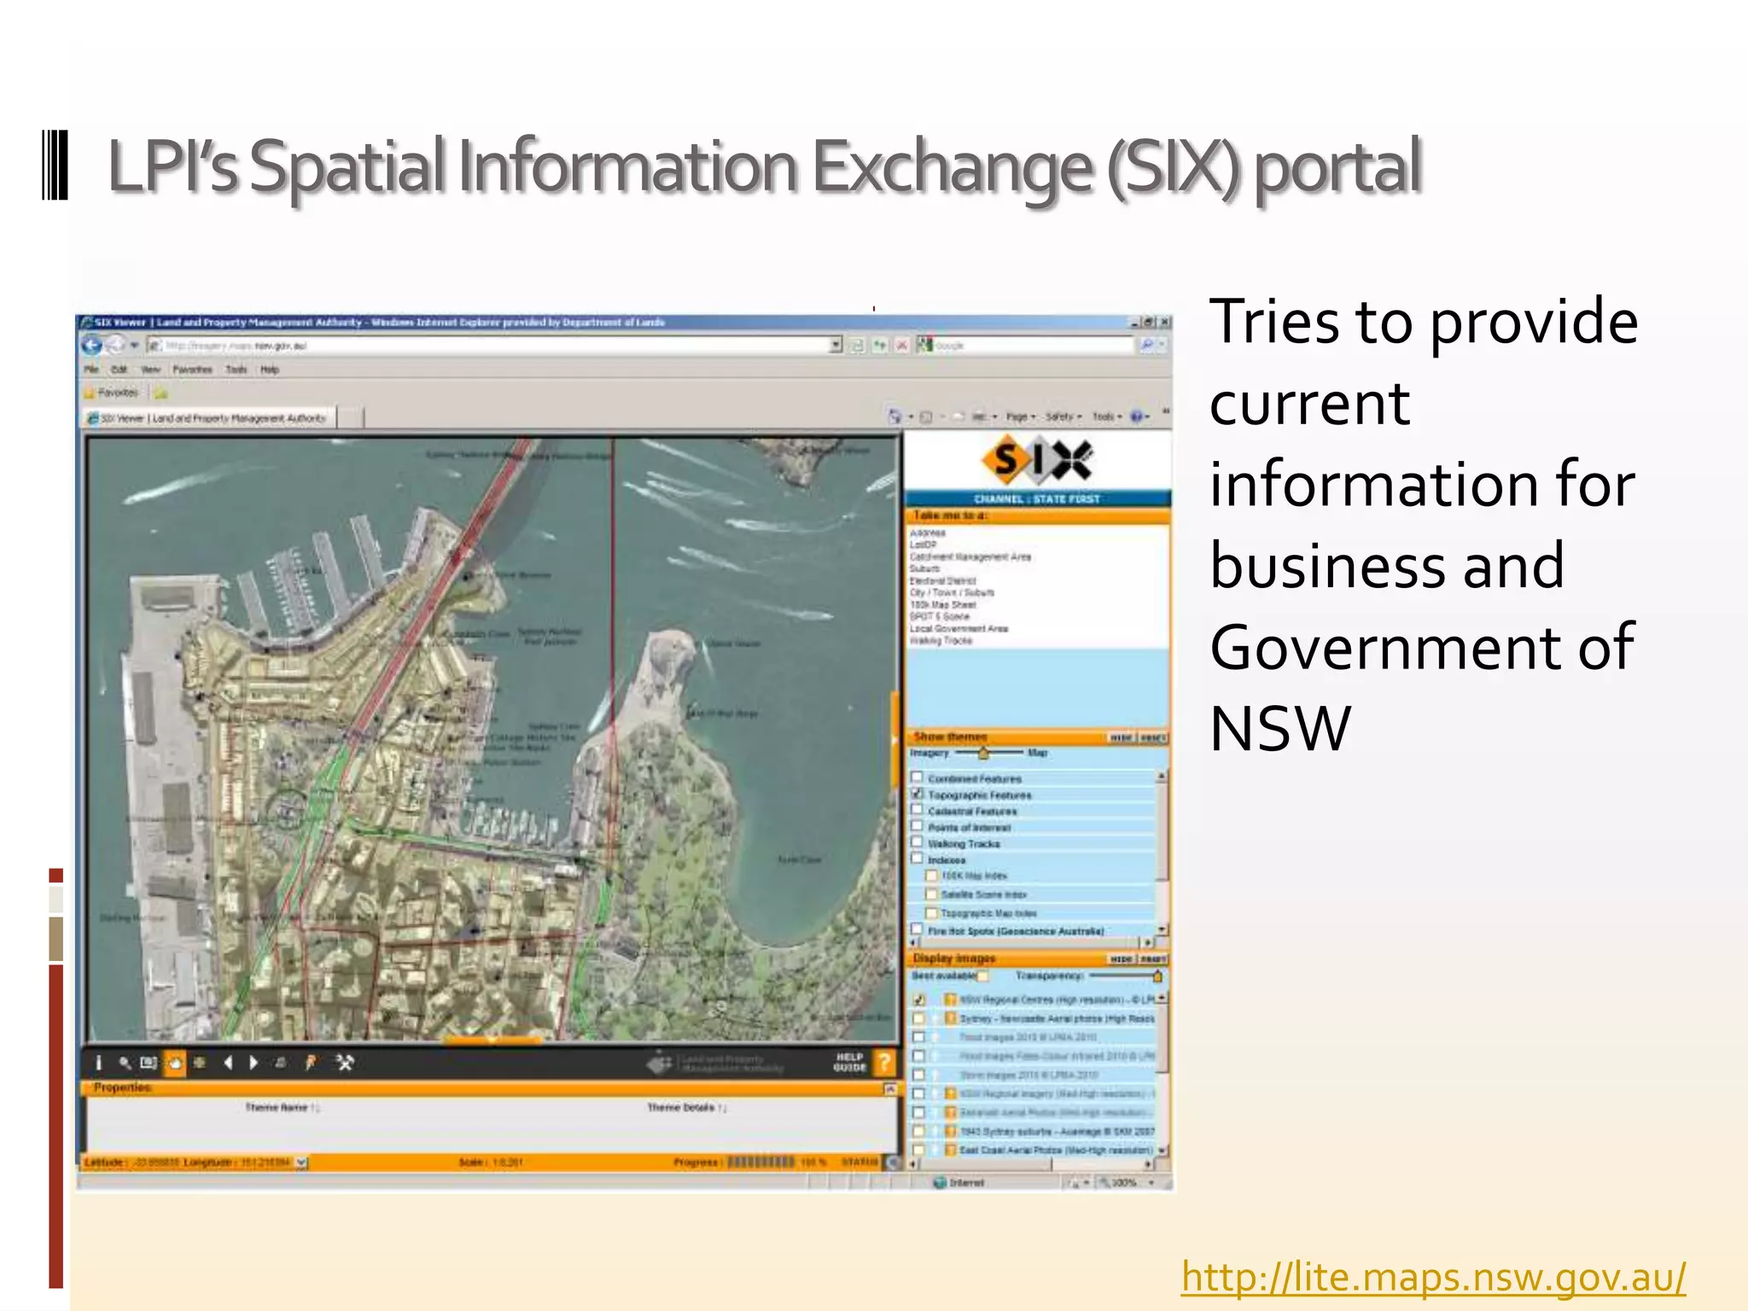The height and width of the screenshot is (1311, 1748).
Task: Open the Safety dropdown menu
Action: tap(1063, 417)
